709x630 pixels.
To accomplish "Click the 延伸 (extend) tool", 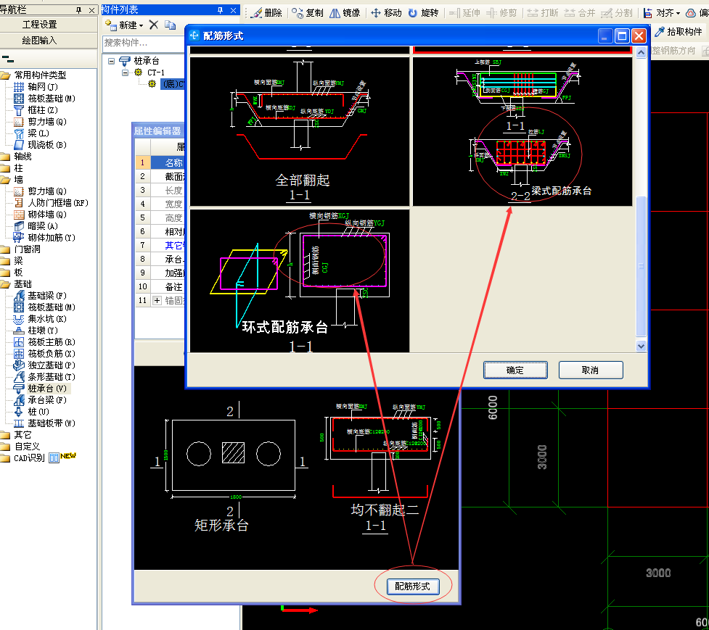I will (464, 12).
